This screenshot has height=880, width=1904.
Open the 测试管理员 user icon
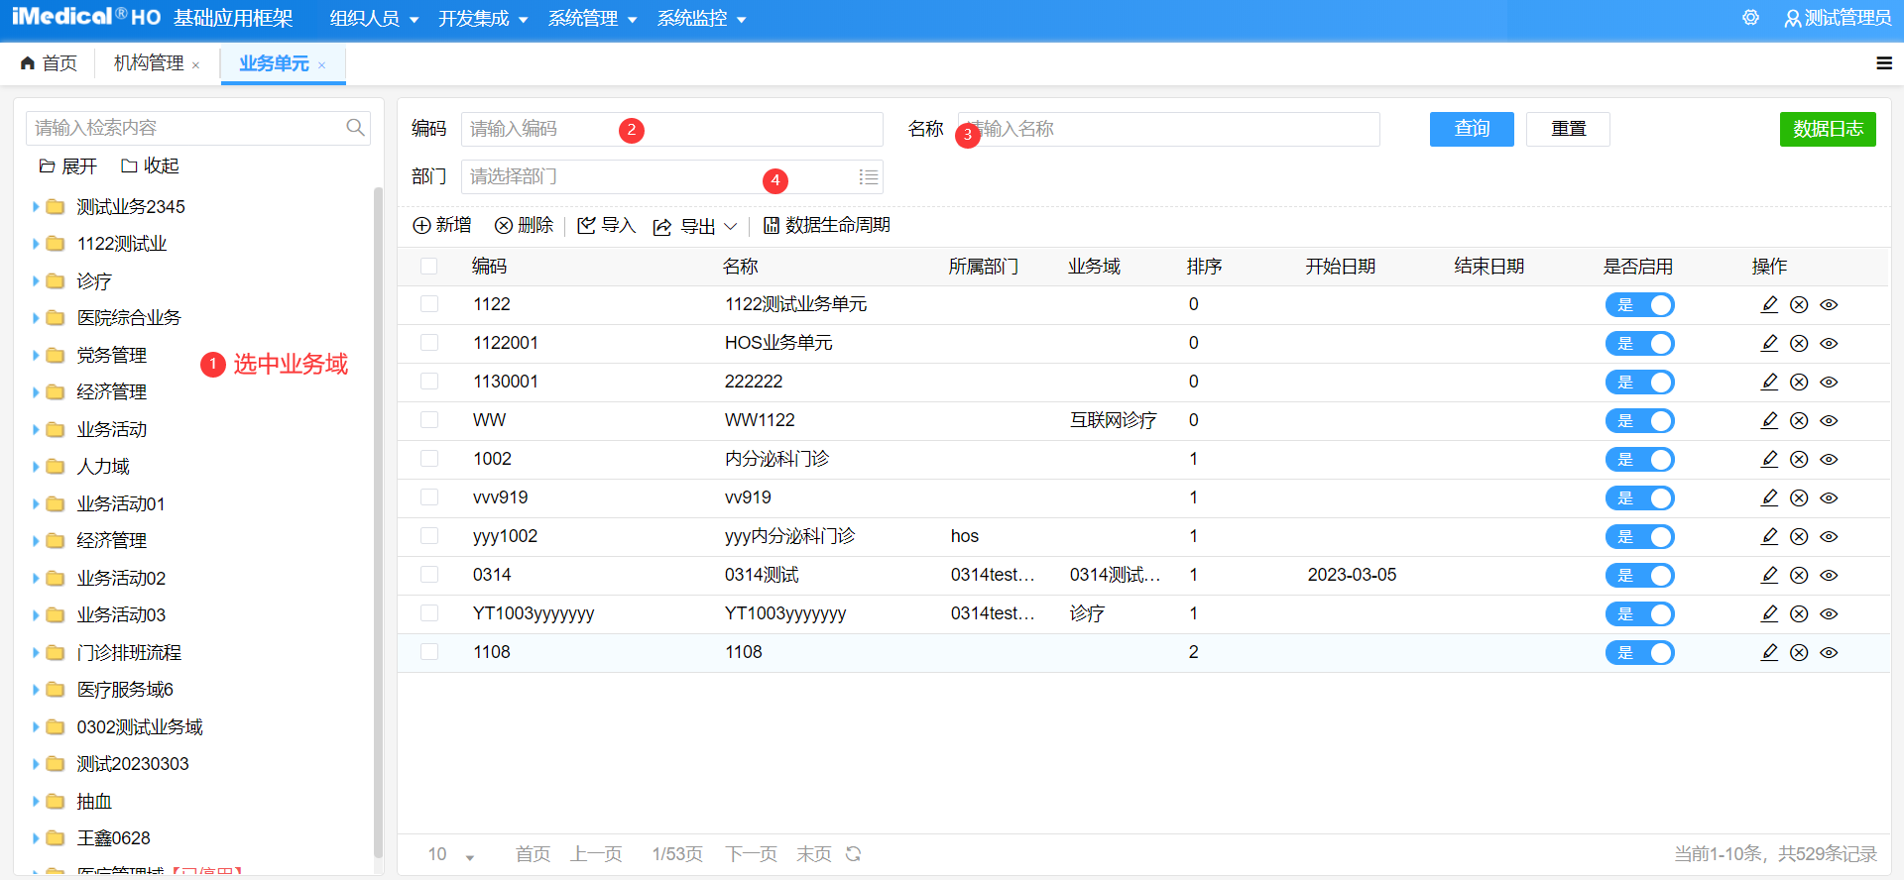(x=1792, y=19)
